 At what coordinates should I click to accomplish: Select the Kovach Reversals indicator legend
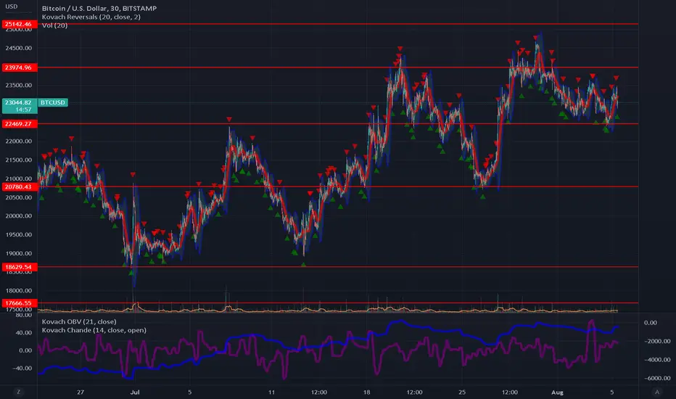(x=91, y=17)
